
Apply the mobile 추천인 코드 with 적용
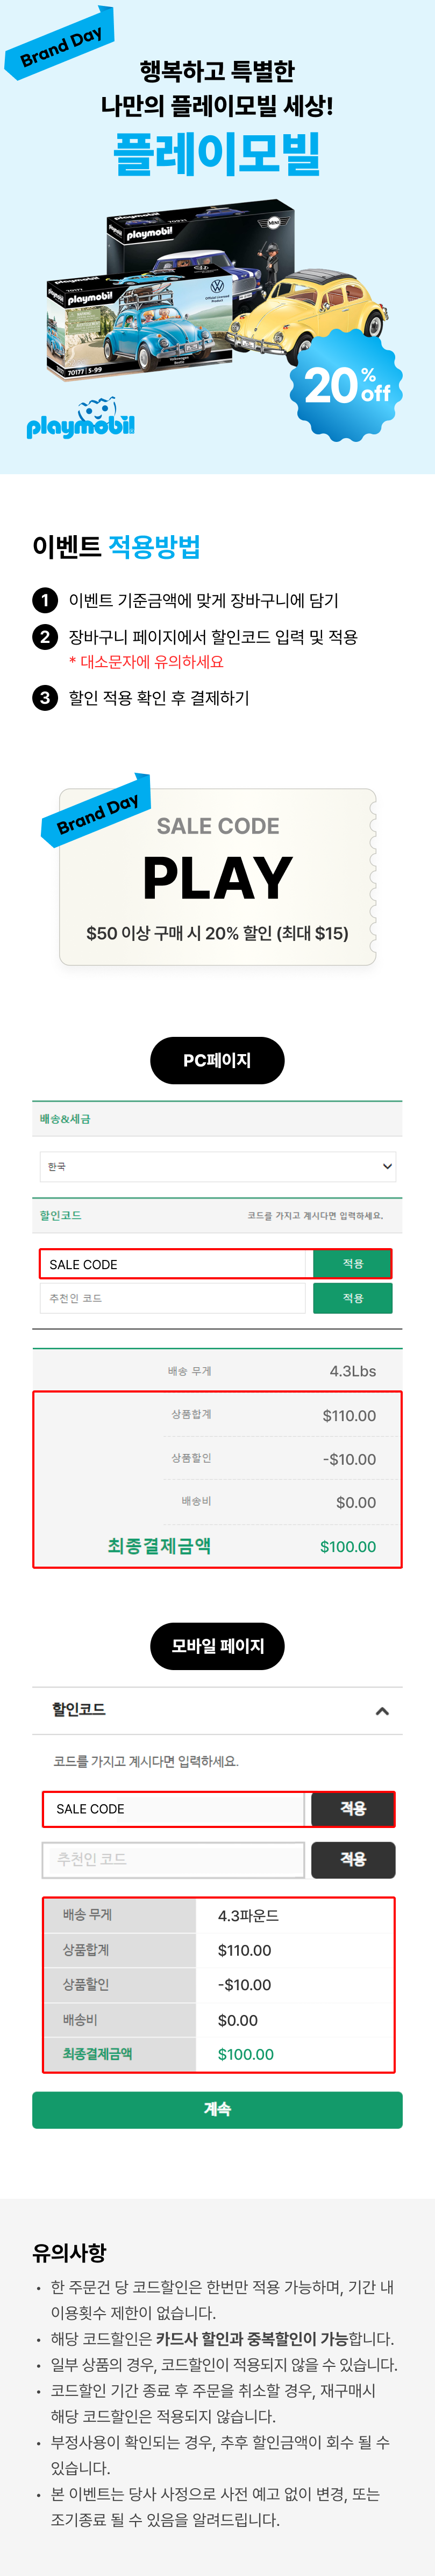click(353, 1859)
